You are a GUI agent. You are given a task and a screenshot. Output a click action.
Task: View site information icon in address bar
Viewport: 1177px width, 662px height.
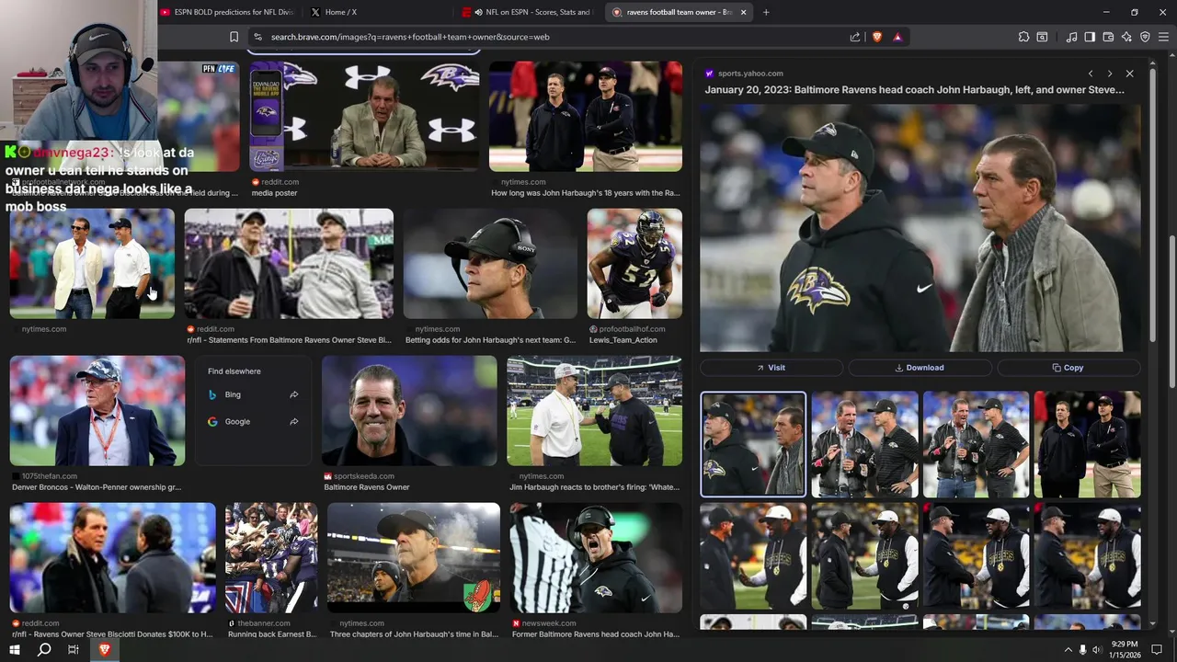(x=257, y=37)
